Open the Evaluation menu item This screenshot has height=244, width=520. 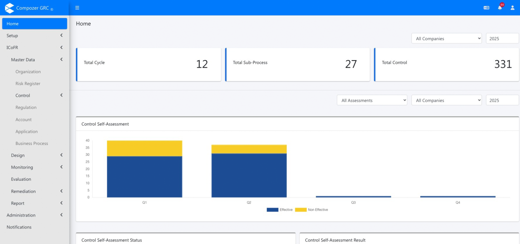click(x=21, y=179)
